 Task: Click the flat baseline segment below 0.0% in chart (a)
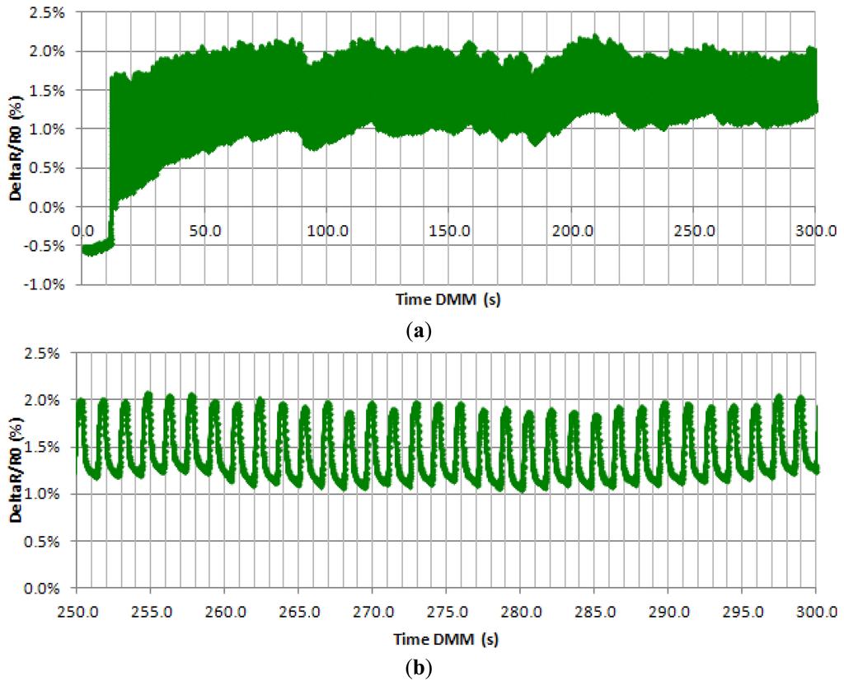[96, 247]
